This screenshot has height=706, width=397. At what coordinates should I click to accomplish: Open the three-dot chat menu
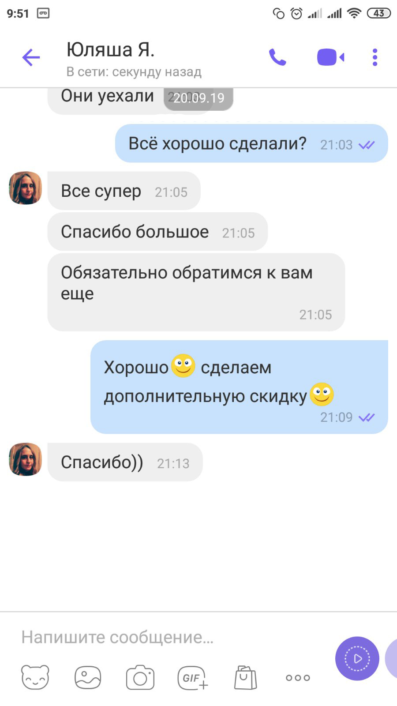(375, 57)
